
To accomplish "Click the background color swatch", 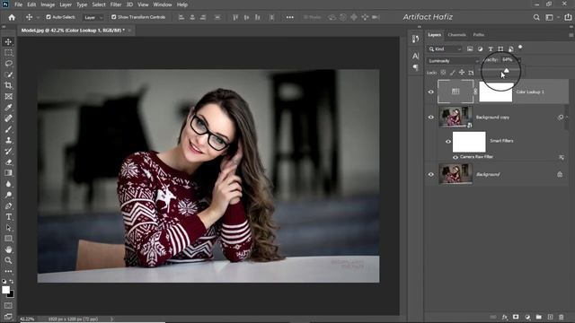I will click(11, 294).
